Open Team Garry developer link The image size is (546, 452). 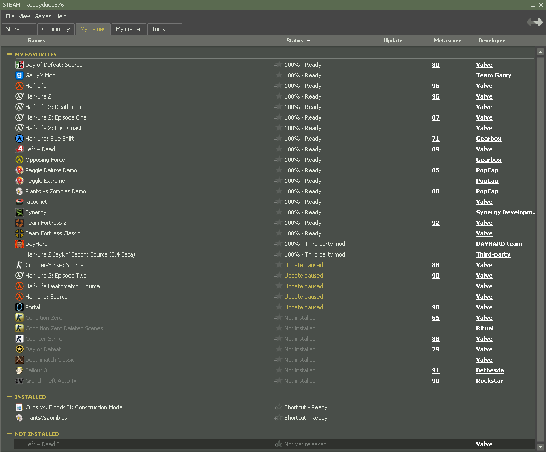click(x=494, y=75)
